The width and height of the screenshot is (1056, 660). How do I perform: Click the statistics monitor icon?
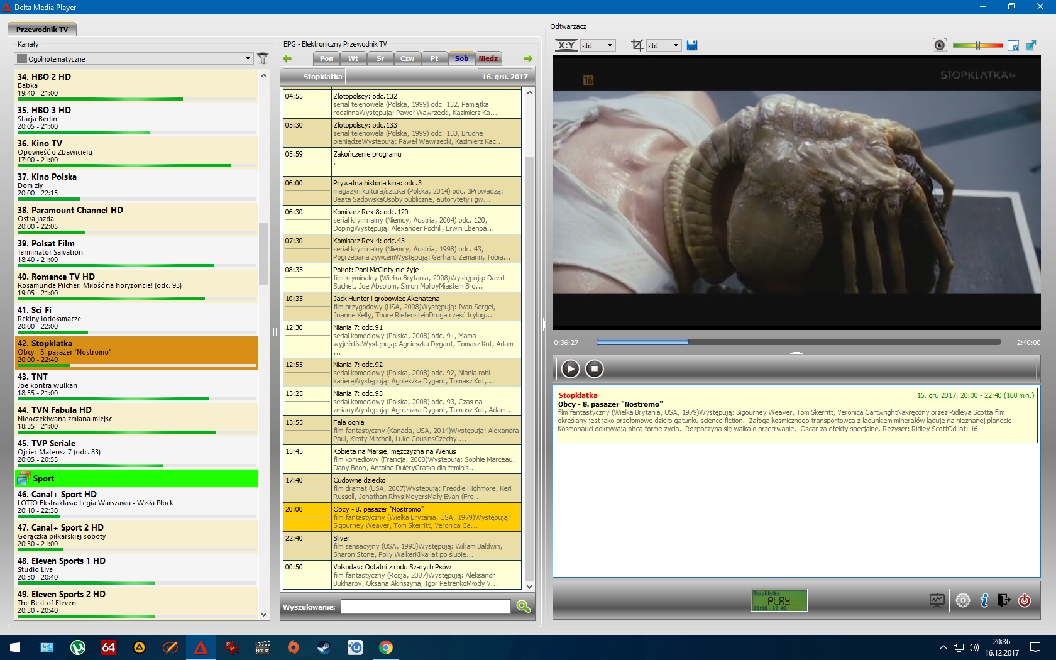(x=937, y=600)
